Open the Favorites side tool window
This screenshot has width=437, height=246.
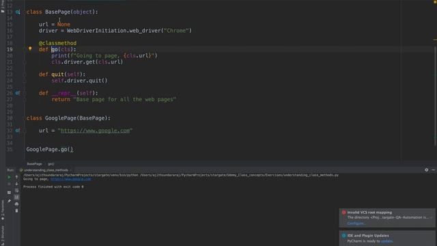pos(3,210)
